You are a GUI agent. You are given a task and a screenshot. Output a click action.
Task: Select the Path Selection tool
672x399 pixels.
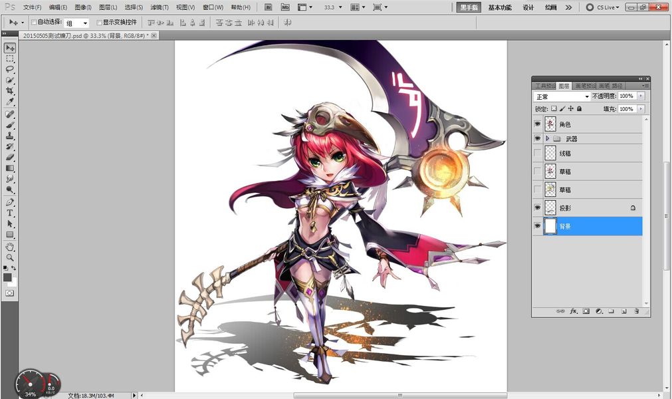coord(10,223)
